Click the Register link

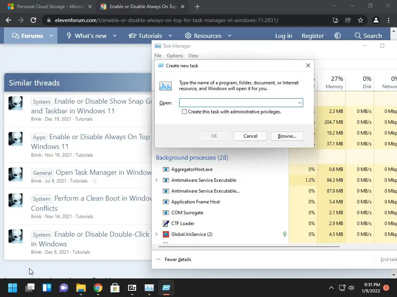[313, 36]
